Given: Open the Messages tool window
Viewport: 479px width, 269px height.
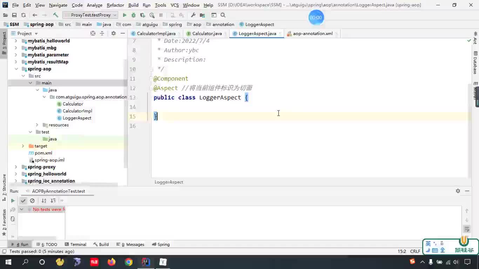Looking at the screenshot, I should (130, 244).
